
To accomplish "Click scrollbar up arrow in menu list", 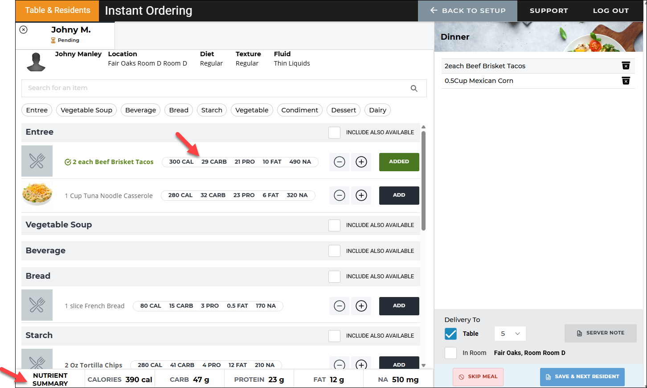I will (424, 127).
